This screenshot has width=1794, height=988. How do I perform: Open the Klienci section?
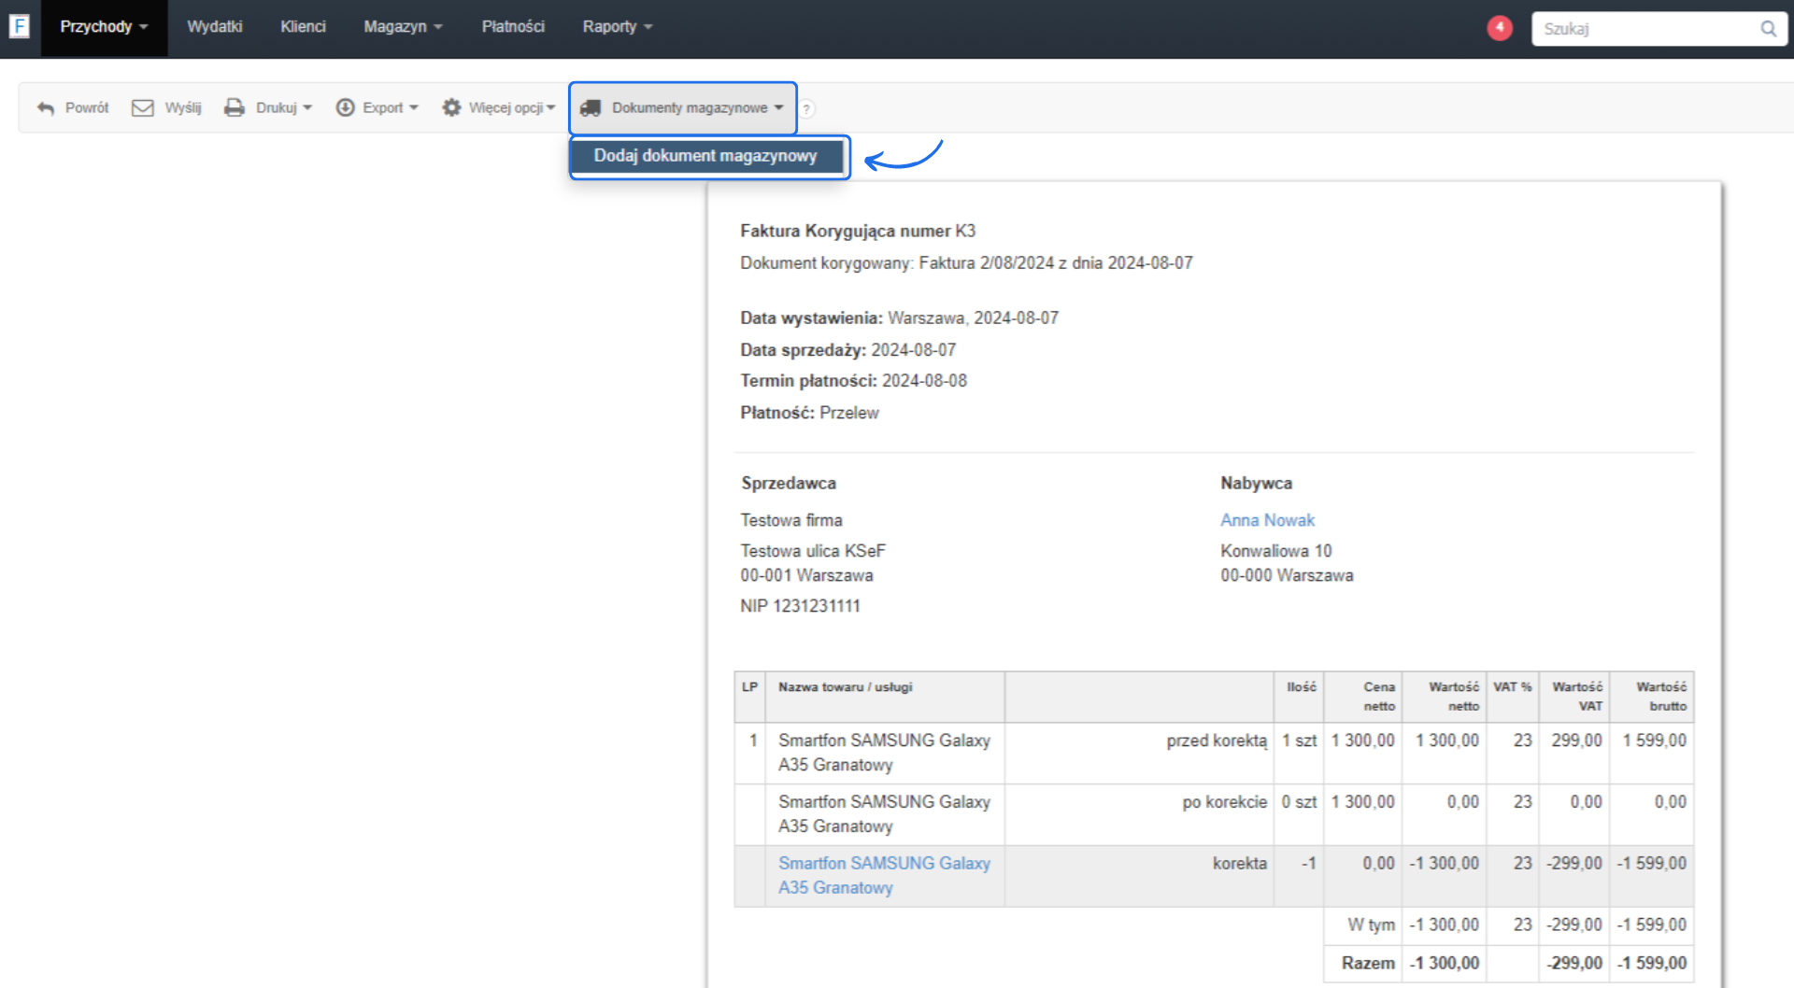click(x=303, y=27)
